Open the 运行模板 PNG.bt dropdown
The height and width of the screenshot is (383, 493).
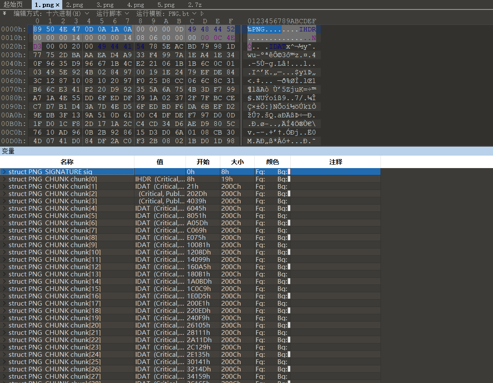click(166, 13)
